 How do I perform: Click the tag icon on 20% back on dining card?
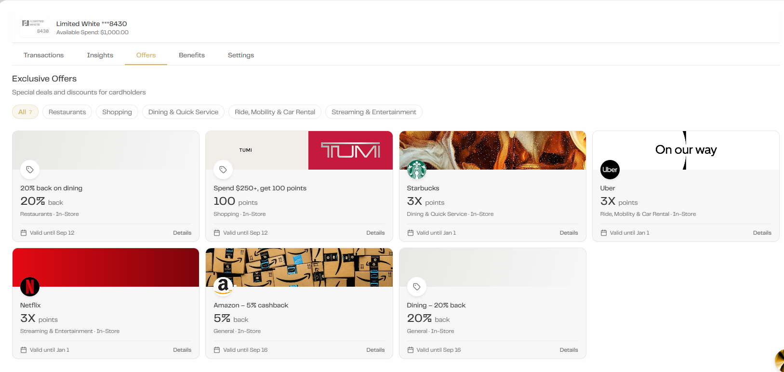click(30, 170)
